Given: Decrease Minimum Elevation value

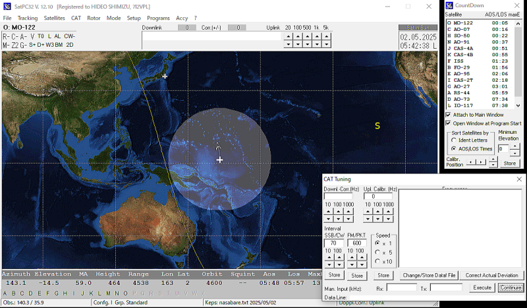Looking at the screenshot, I should coord(514,153).
